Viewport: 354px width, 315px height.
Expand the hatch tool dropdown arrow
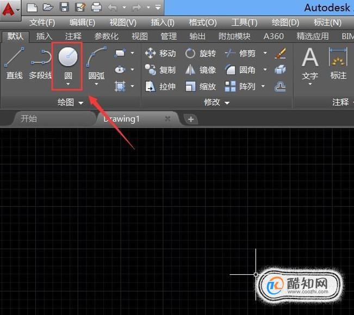(x=133, y=86)
